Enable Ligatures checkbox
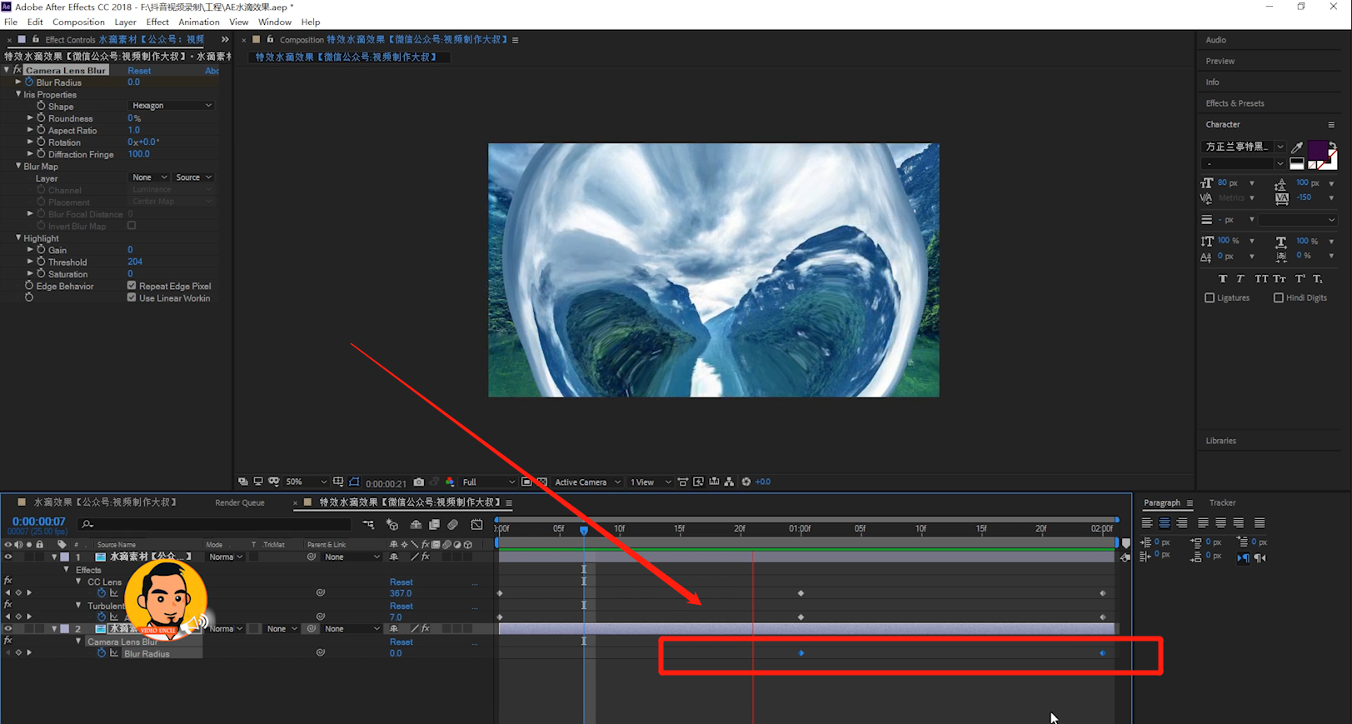 (x=1210, y=297)
